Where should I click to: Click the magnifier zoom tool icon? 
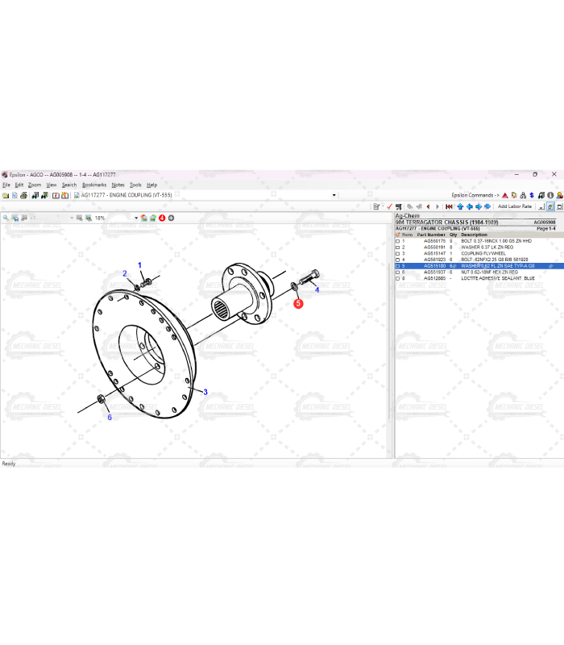point(6,218)
